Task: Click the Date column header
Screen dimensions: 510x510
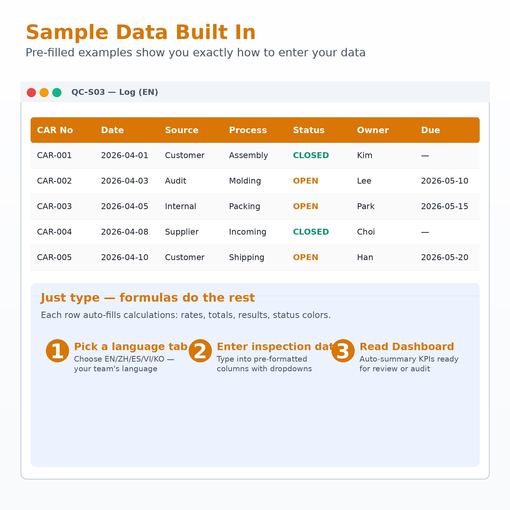Action: click(x=112, y=130)
